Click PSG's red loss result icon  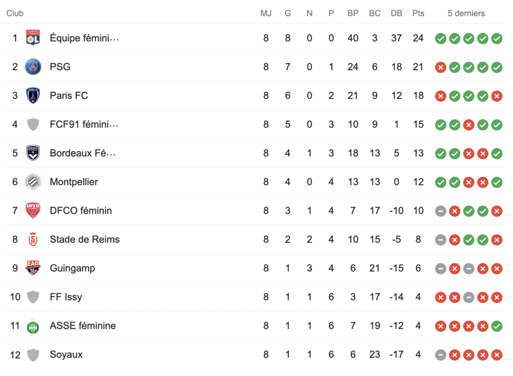tap(441, 67)
